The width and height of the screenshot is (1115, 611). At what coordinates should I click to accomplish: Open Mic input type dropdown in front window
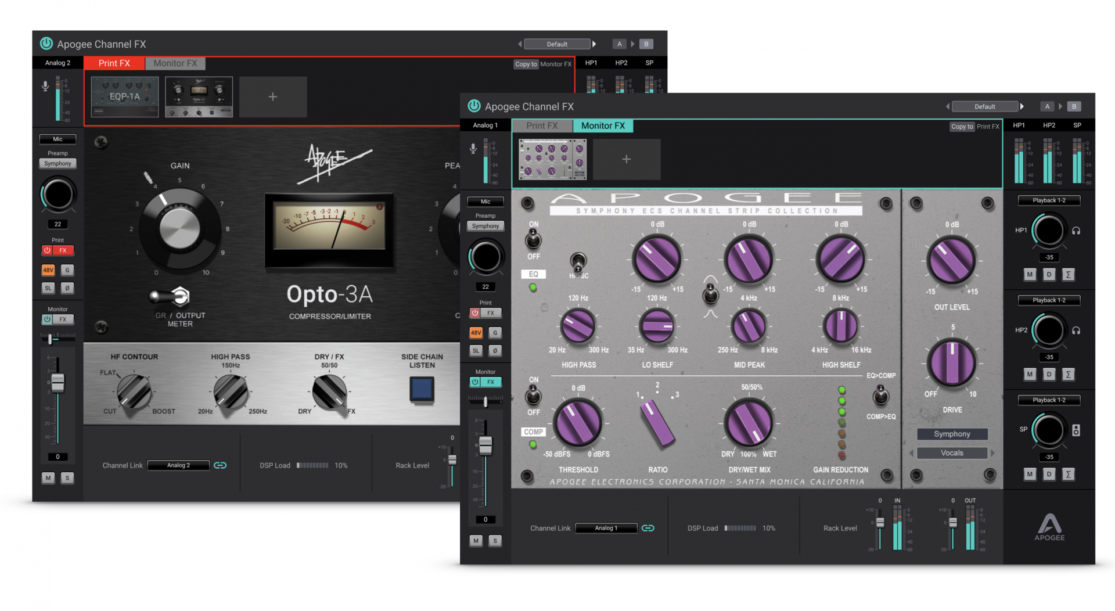pos(485,202)
